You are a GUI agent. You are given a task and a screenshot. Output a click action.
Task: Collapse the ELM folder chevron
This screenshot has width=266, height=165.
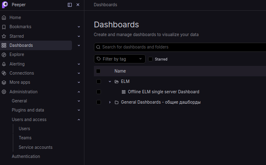coord(110,82)
